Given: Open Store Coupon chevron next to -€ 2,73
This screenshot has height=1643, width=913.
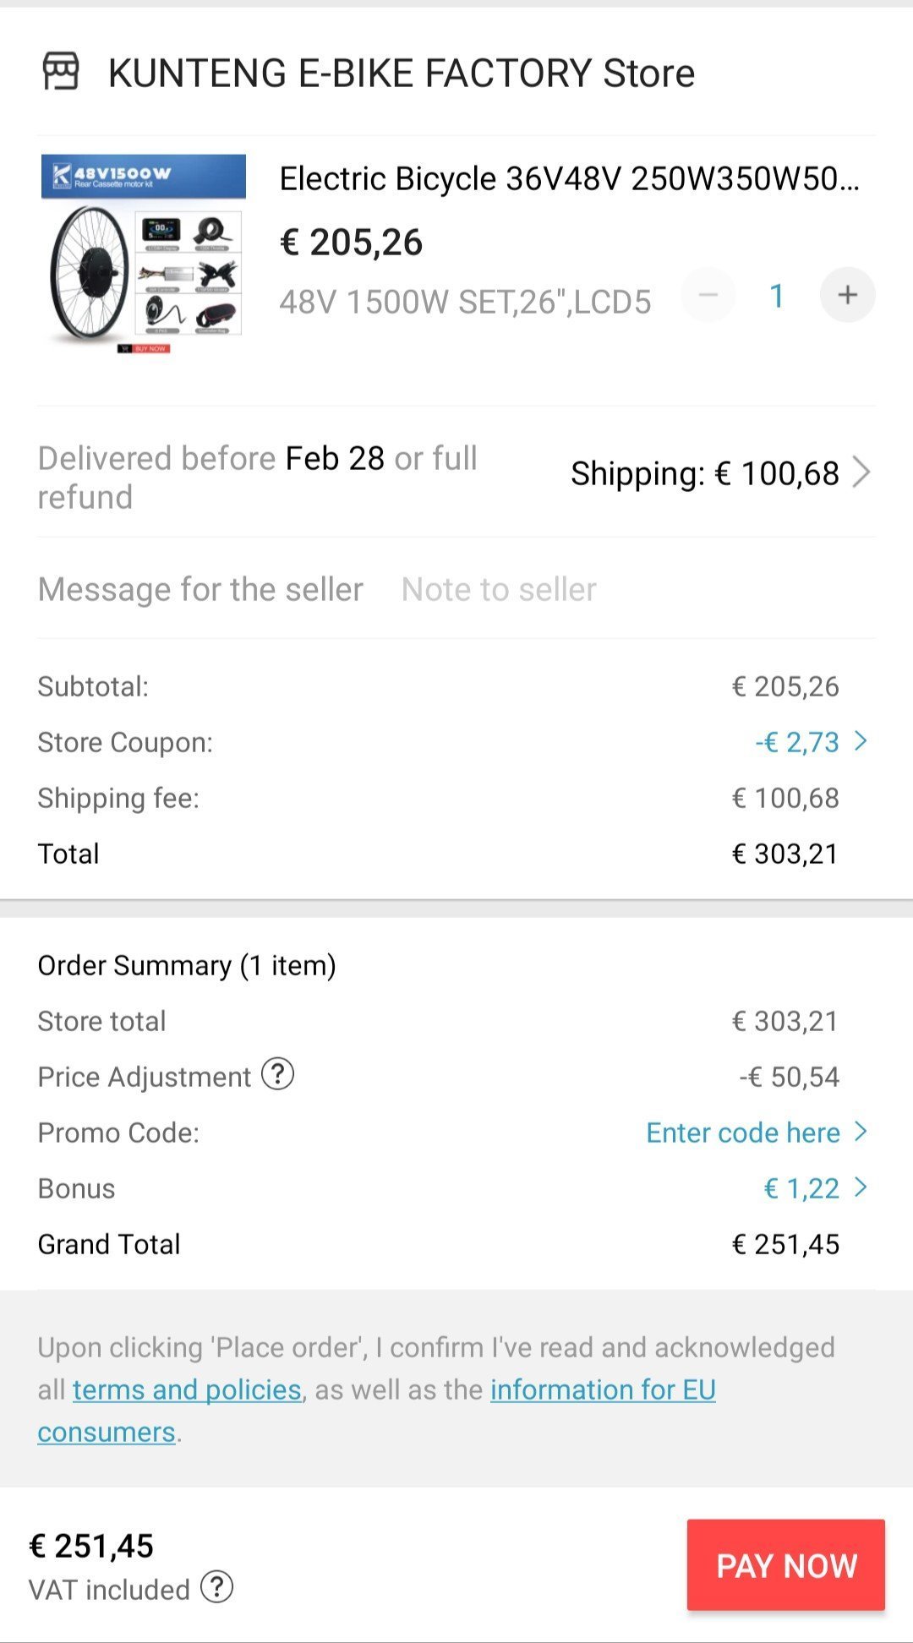Looking at the screenshot, I should point(861,741).
